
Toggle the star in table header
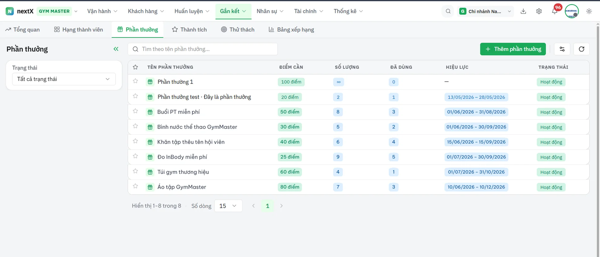135,67
